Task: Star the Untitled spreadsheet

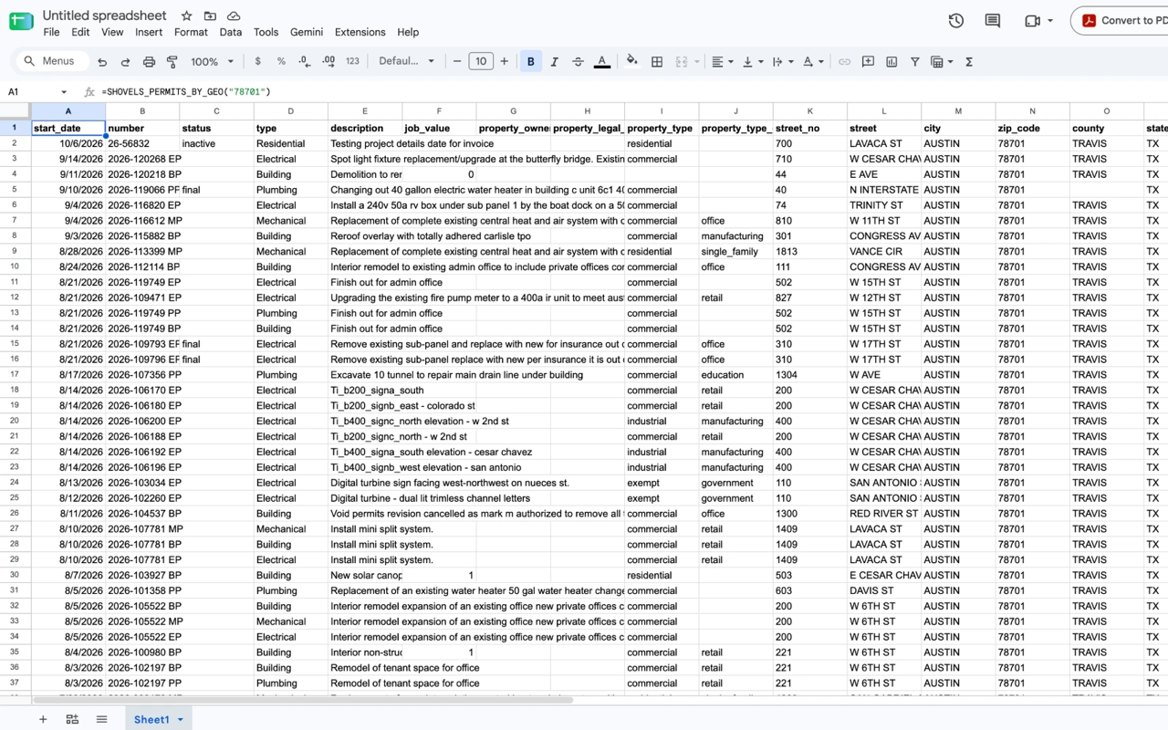Action: (186, 16)
